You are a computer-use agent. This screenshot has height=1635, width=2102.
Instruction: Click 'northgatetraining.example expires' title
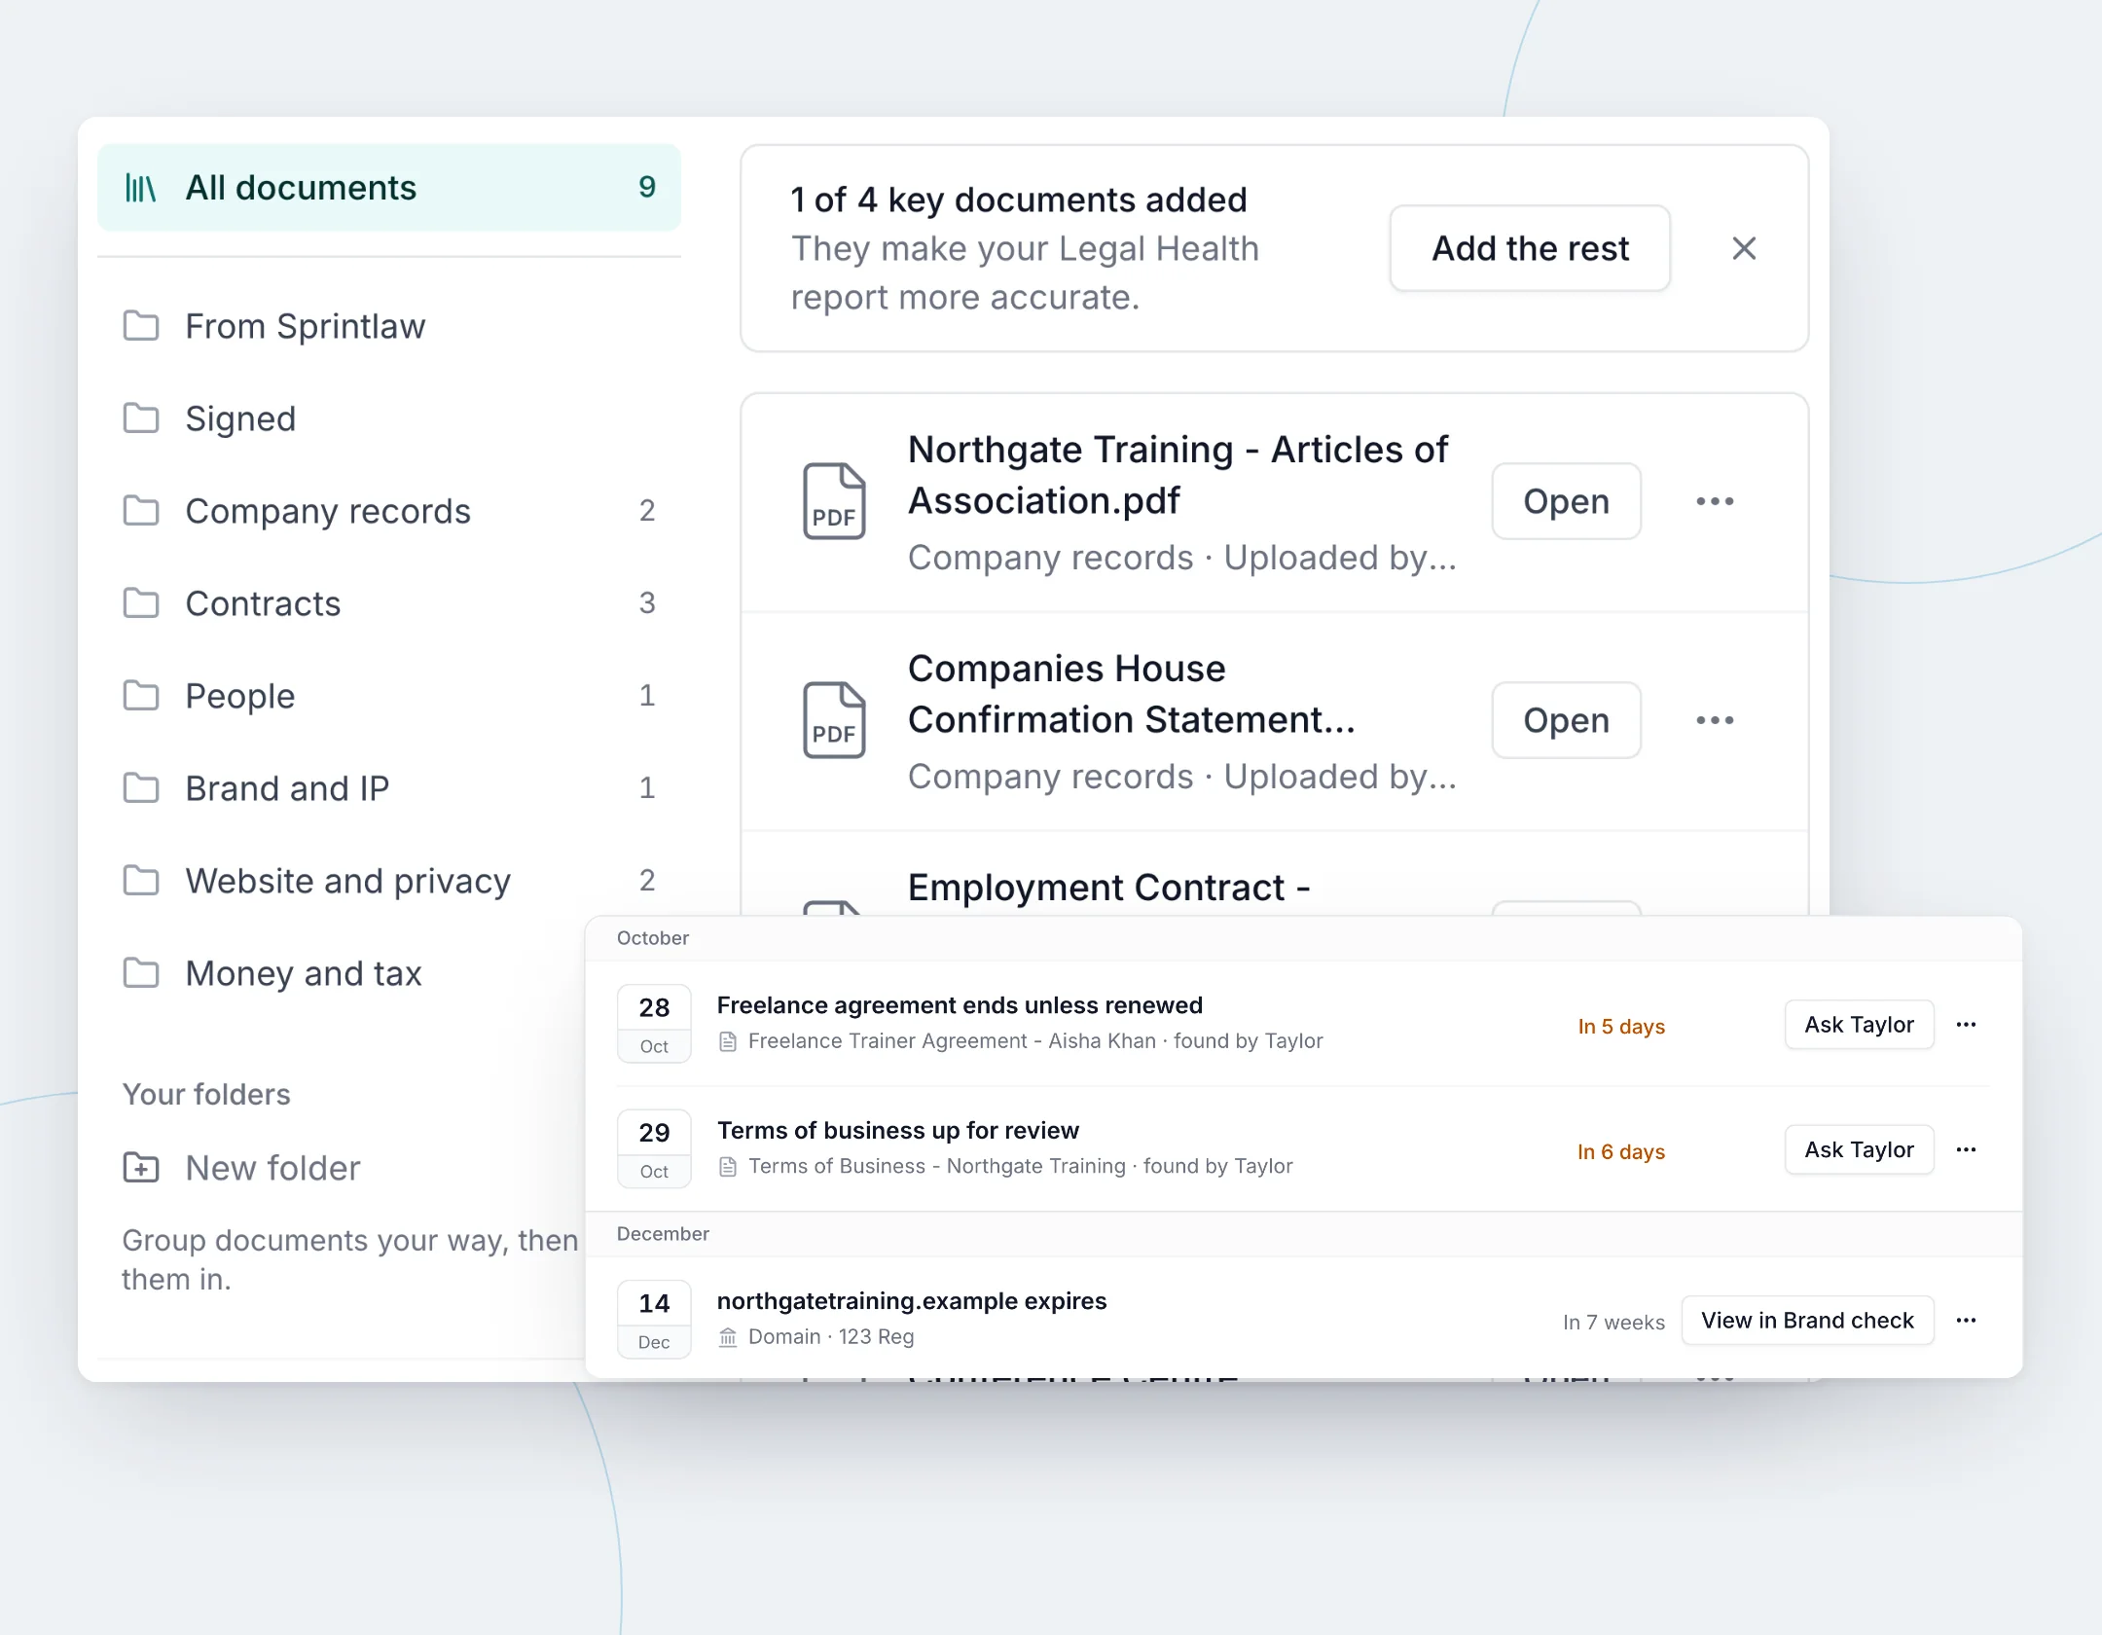coord(912,1301)
